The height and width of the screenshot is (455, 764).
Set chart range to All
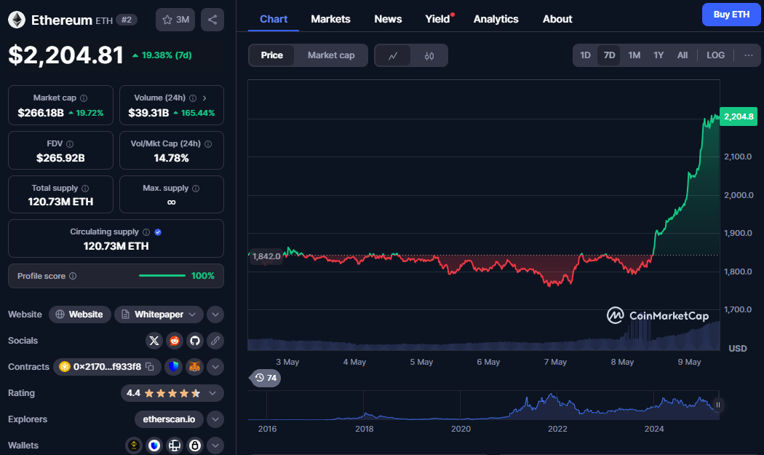pyautogui.click(x=683, y=55)
